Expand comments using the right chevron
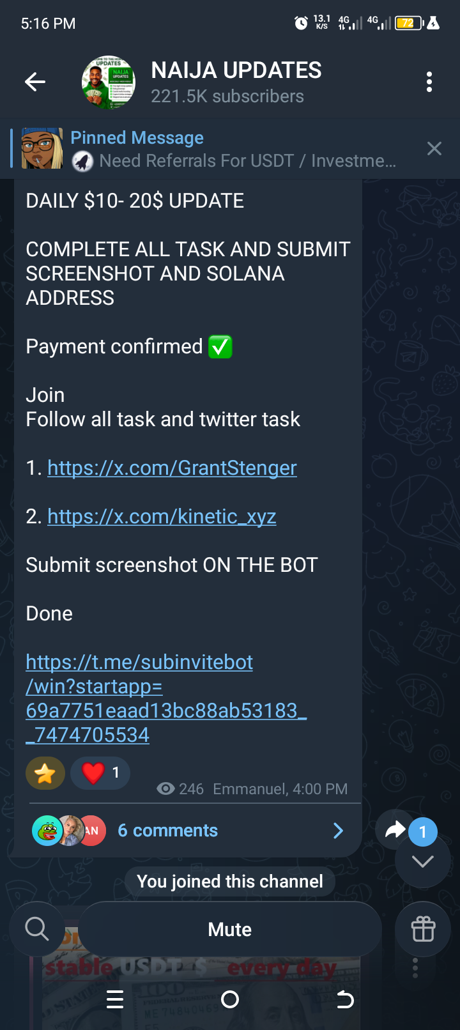 coord(339,831)
